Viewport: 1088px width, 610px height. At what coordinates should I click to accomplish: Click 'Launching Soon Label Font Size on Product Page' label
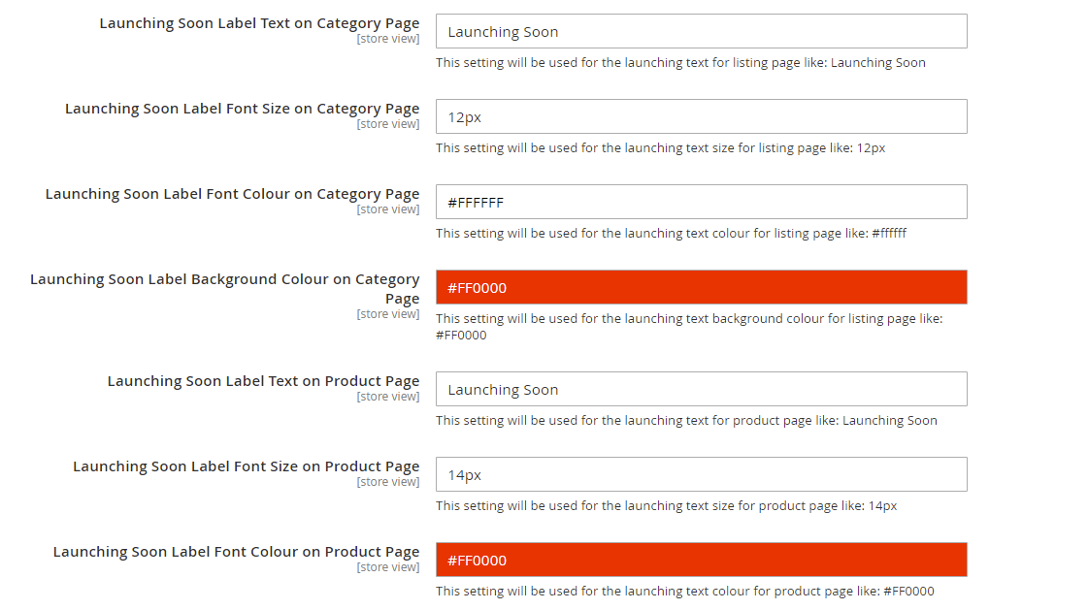point(246,466)
